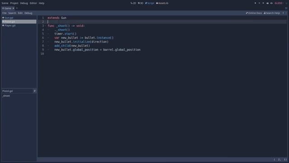Play a custom scene
This screenshot has height=163, width=289.
point(271,3)
